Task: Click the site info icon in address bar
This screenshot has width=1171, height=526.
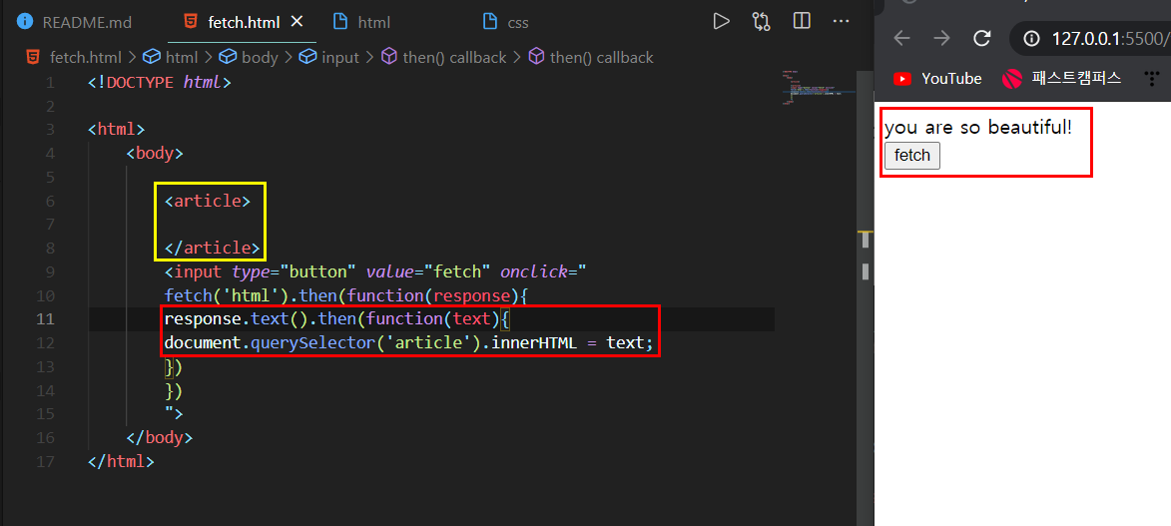Action: click(1031, 38)
